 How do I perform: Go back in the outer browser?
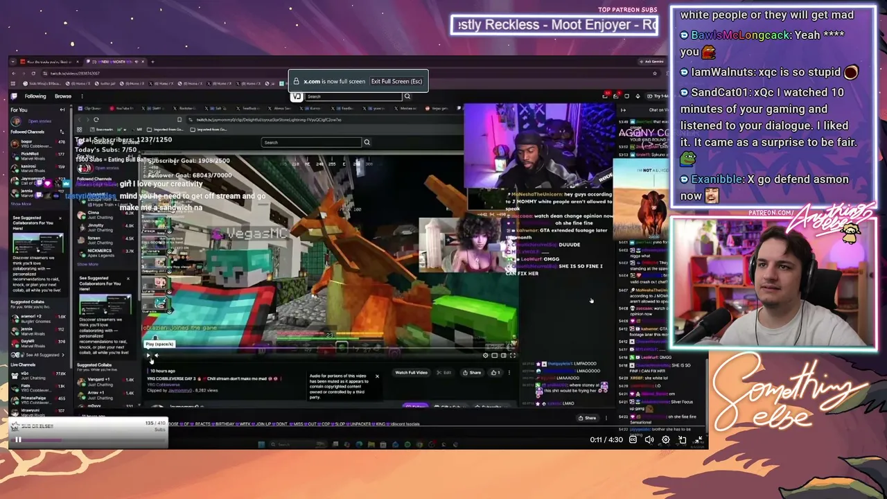click(x=14, y=73)
